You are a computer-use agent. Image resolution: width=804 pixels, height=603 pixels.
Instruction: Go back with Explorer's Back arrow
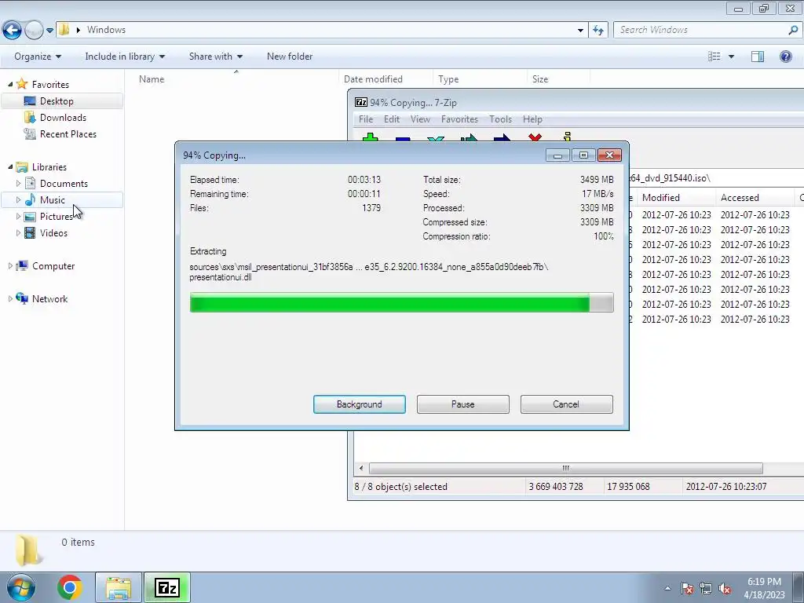[13, 30]
